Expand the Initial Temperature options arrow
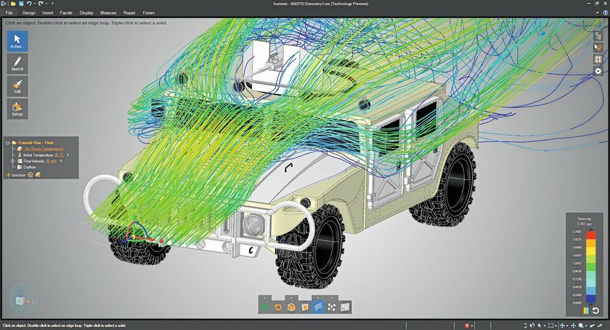Image resolution: width=610 pixels, height=330 pixels. pos(68,155)
